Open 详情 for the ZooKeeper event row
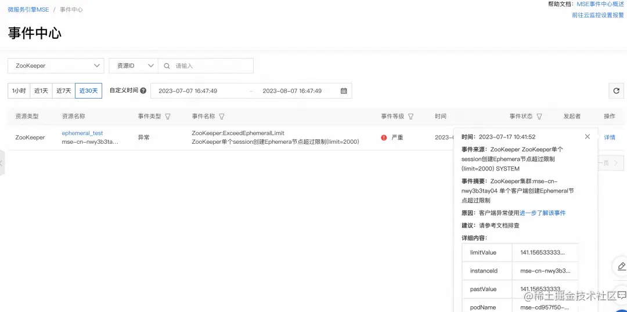 [x=610, y=137]
